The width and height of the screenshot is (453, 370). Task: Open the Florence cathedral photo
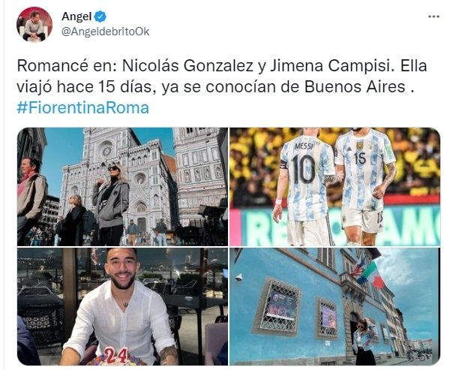coord(122,187)
